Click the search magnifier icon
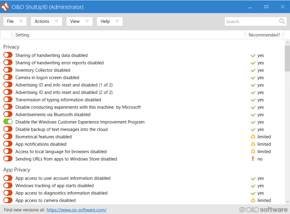 click(x=282, y=21)
